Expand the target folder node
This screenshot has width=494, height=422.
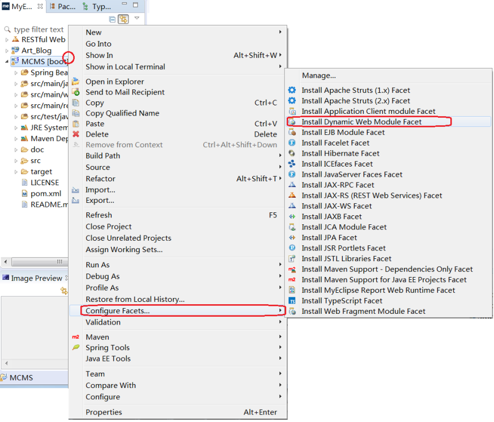pyautogui.click(x=16, y=172)
